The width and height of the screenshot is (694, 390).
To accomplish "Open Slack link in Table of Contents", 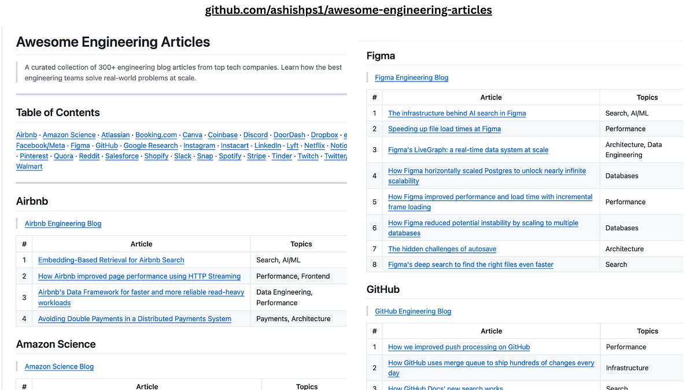I will (183, 156).
